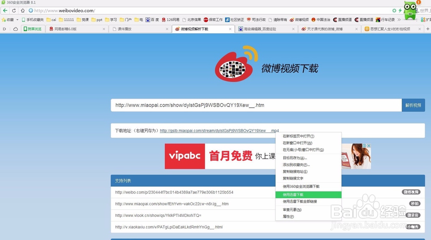Toggle the tab sidebar arrow icon
This screenshot has width=431, height=240.
coord(4,29)
